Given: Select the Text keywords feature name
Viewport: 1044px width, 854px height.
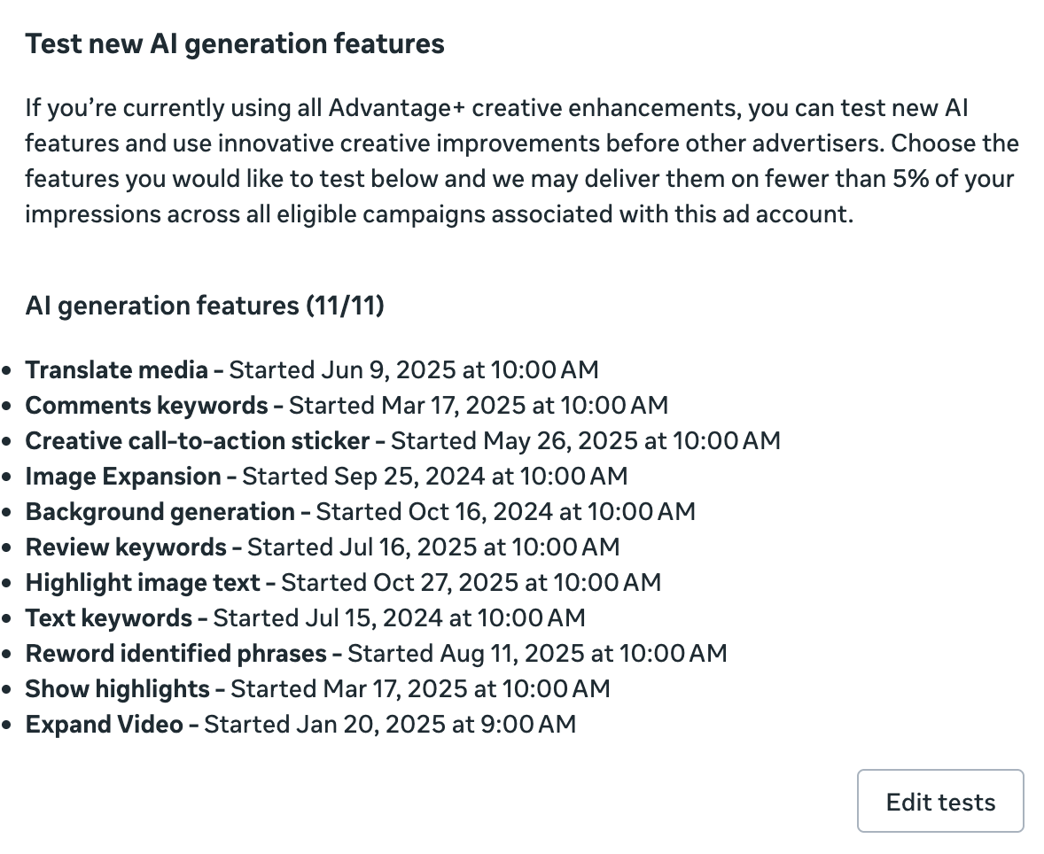Looking at the screenshot, I should click(108, 618).
